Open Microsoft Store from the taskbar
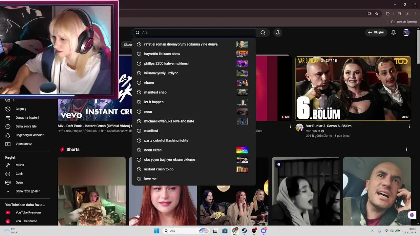420x236 pixels. tap(225, 231)
